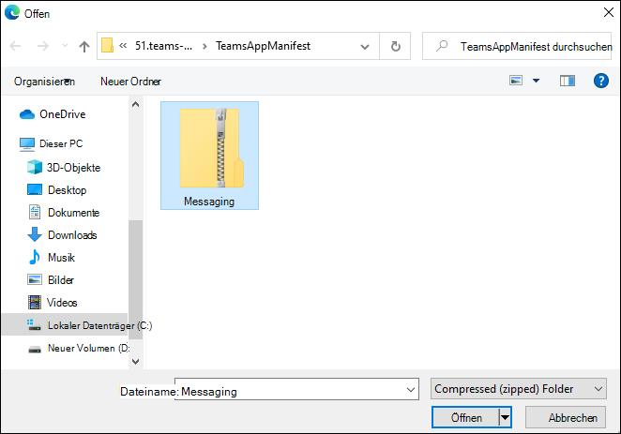Open the Bilder folder
Viewport: 621px width, 434px height.
click(x=61, y=280)
